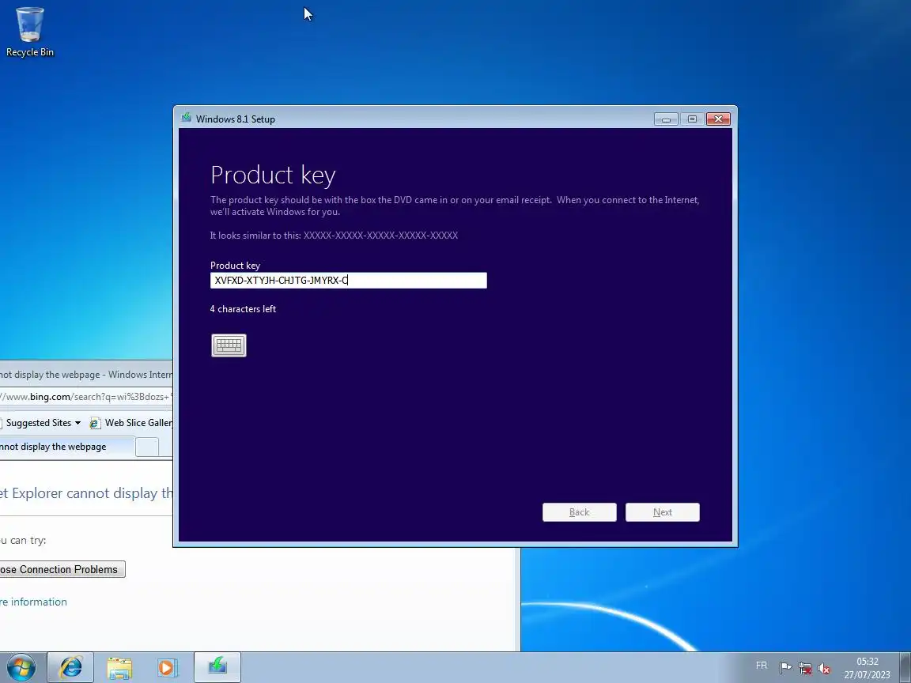Click the bing.com address bar in Internet Explorer

[x=86, y=397]
